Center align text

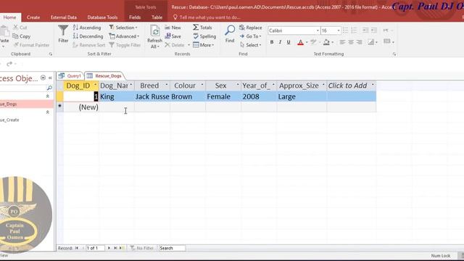[x=351, y=42]
